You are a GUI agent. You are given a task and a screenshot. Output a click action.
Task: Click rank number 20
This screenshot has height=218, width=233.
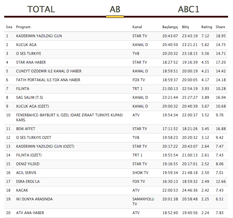point(8,213)
